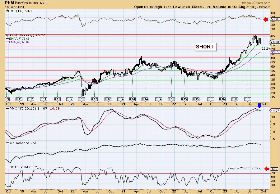
Task: Click the 60 price axis label
Action: [273, 58]
